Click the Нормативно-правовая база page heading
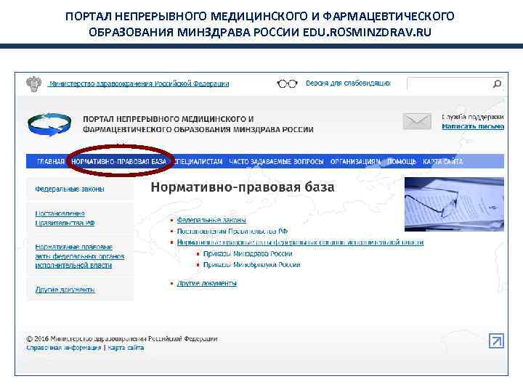This screenshot has width=523, height=392. (x=243, y=187)
